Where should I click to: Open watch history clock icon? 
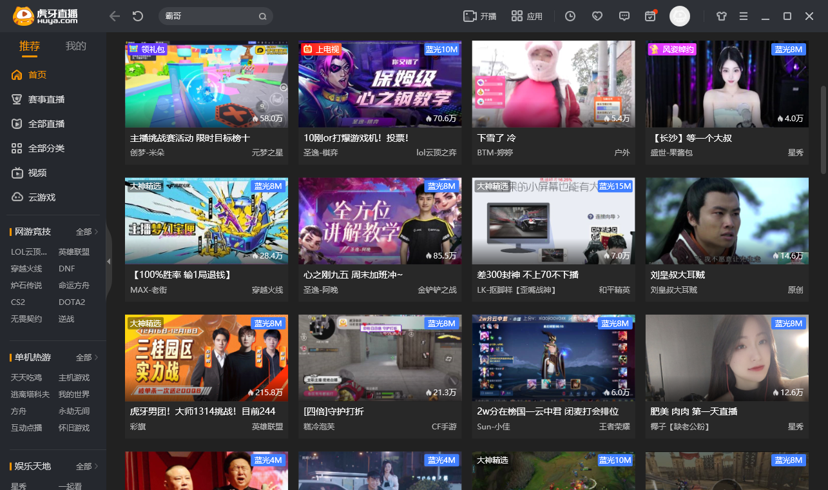[570, 16]
